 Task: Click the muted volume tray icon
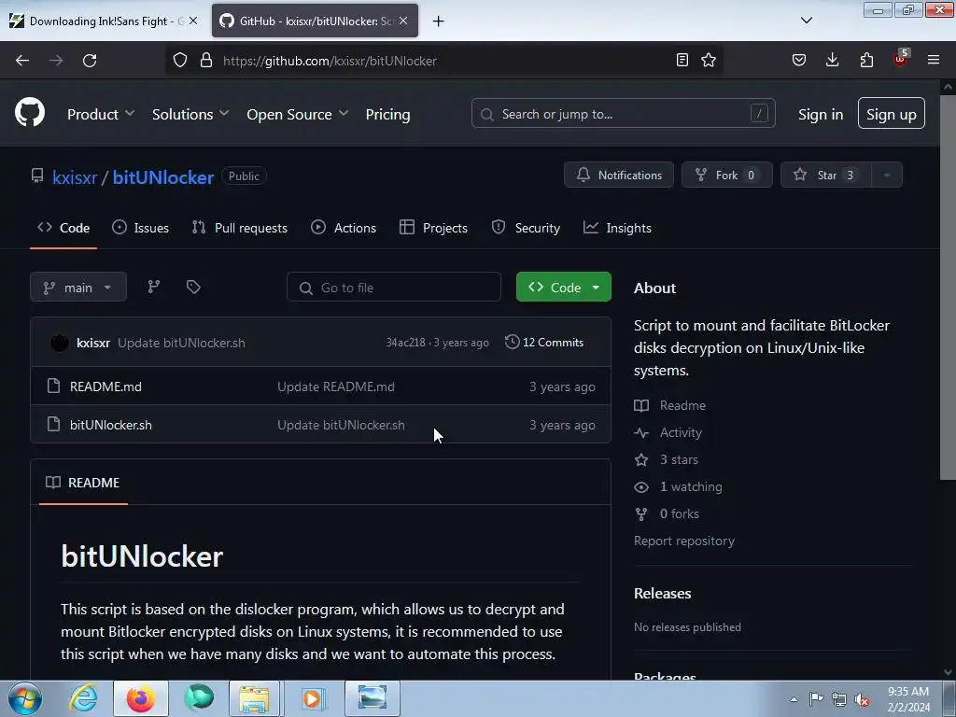(862, 700)
